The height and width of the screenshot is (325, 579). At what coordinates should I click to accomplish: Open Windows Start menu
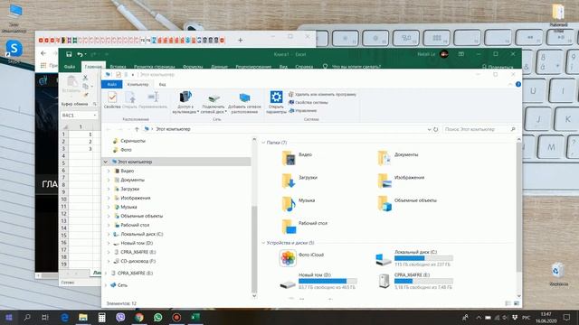pyautogui.click(x=9, y=317)
